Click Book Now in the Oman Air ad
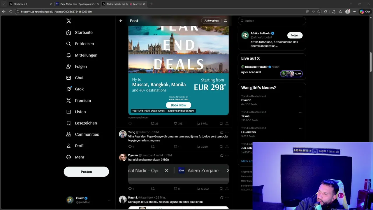Screen dimensions: 373x210 coord(178,105)
